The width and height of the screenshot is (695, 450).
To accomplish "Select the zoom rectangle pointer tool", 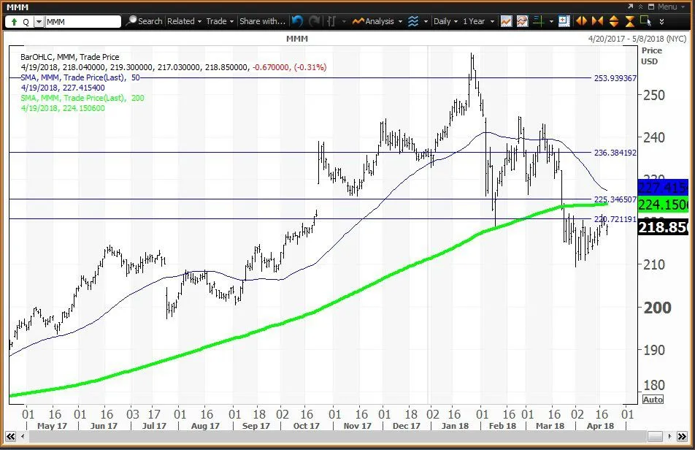I will coord(646,21).
